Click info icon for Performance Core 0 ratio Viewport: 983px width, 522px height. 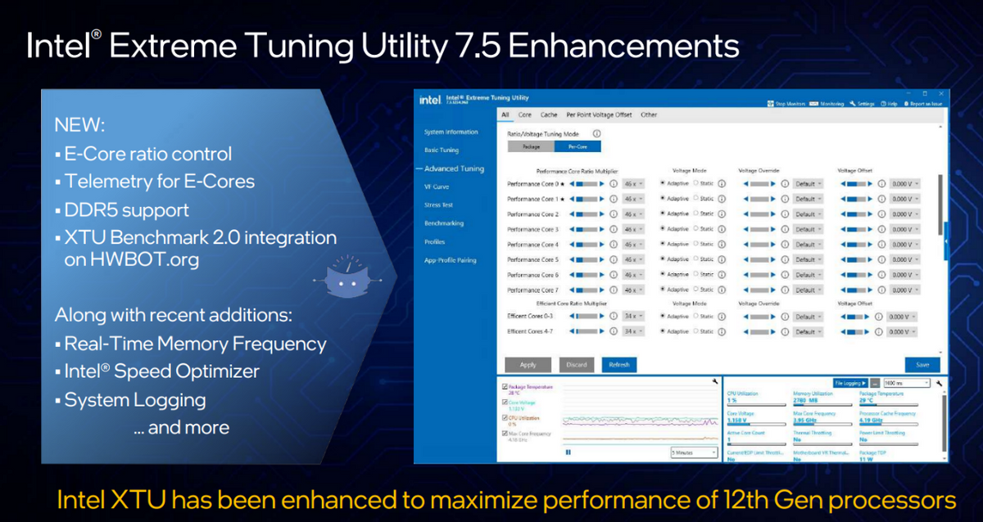tap(613, 183)
